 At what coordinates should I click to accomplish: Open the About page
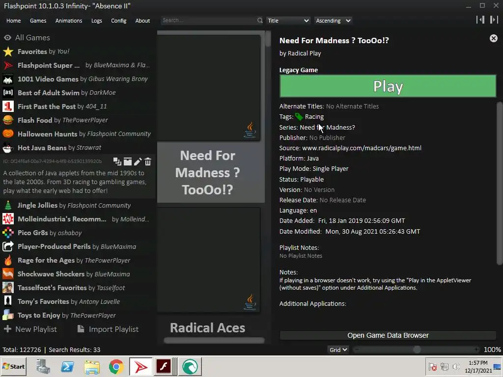[x=142, y=21]
